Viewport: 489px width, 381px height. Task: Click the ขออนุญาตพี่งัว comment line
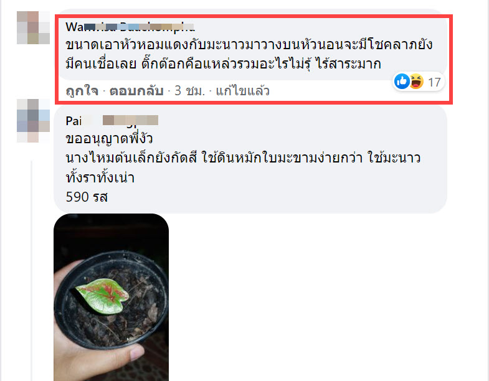(109, 139)
